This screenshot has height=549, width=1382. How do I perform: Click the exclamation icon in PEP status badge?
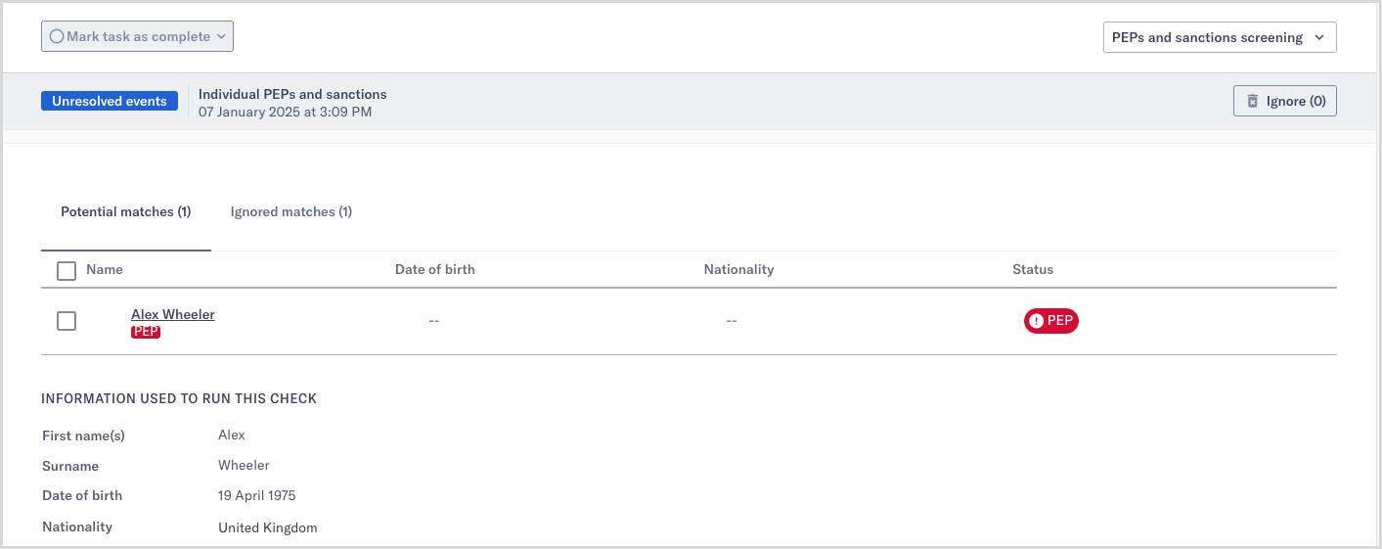1037,321
